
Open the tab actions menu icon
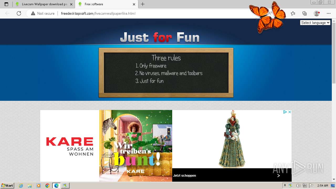(x=6, y=4)
